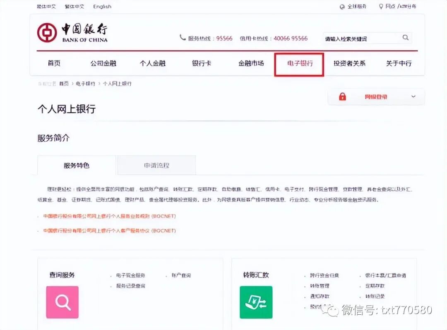Click the location pin icon for 网点/ATM分布
447x330 pixels.
tap(381, 7)
